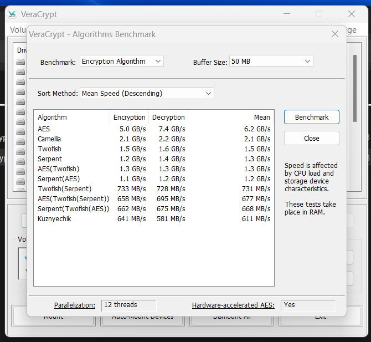
Task: Click the Hardware-accelerated AES link
Action: click(233, 305)
